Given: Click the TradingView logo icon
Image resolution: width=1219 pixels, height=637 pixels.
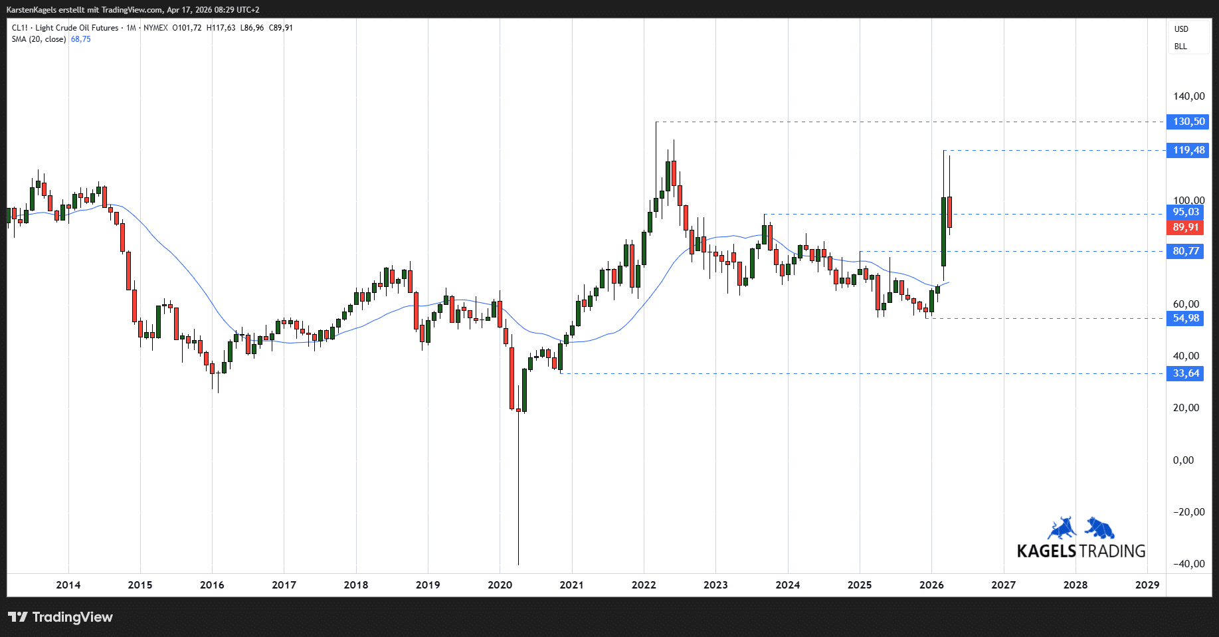Looking at the screenshot, I should pyautogui.click(x=18, y=617).
